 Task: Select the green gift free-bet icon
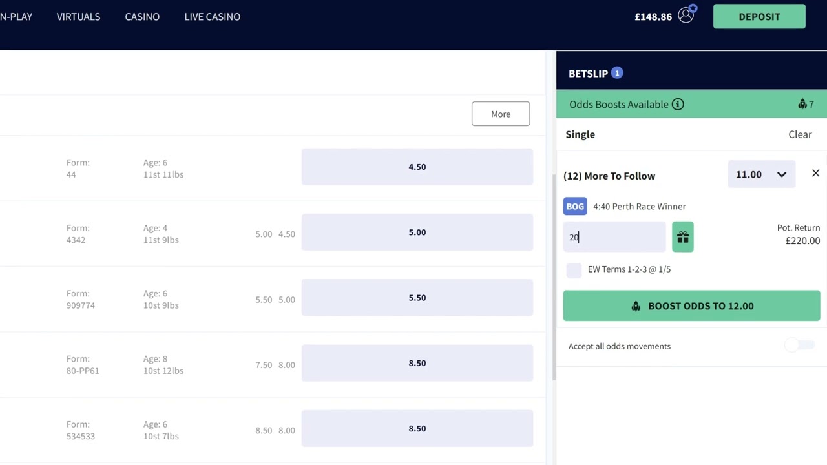(x=683, y=237)
